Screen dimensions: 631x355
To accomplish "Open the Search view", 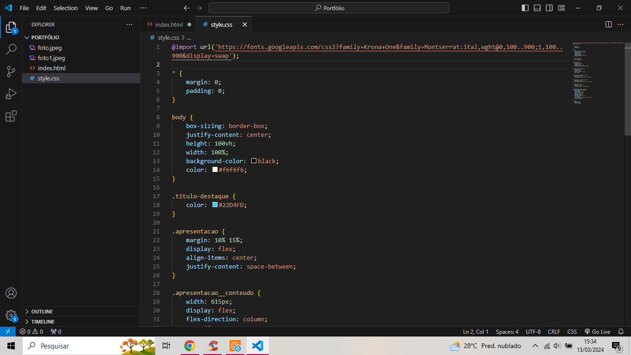I will pyautogui.click(x=11, y=49).
